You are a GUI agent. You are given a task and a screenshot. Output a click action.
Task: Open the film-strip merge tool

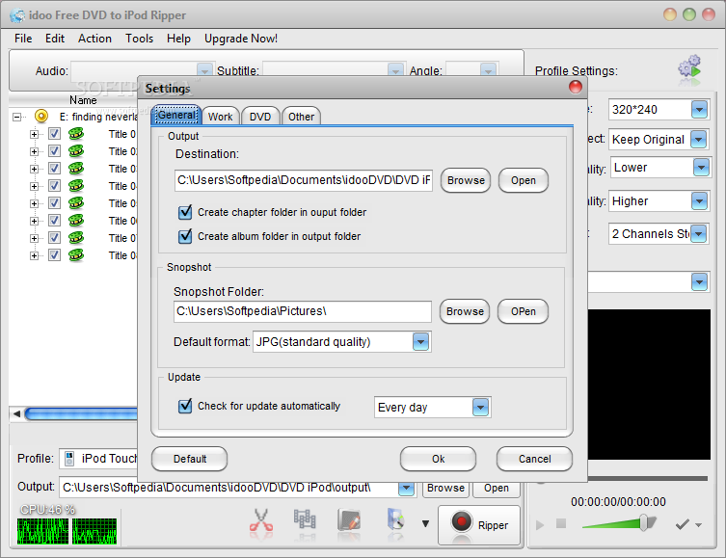305,519
